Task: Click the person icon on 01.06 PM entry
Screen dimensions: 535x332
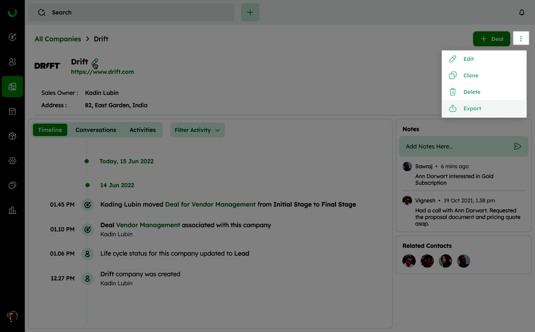Action: click(88, 254)
